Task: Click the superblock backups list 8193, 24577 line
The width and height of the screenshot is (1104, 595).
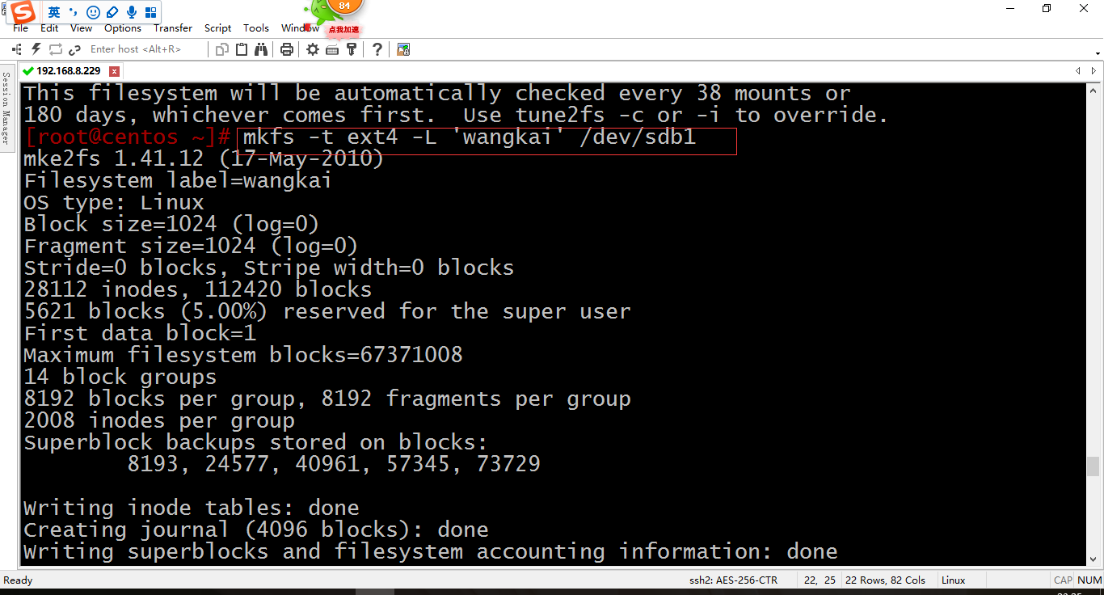Action: click(x=334, y=464)
